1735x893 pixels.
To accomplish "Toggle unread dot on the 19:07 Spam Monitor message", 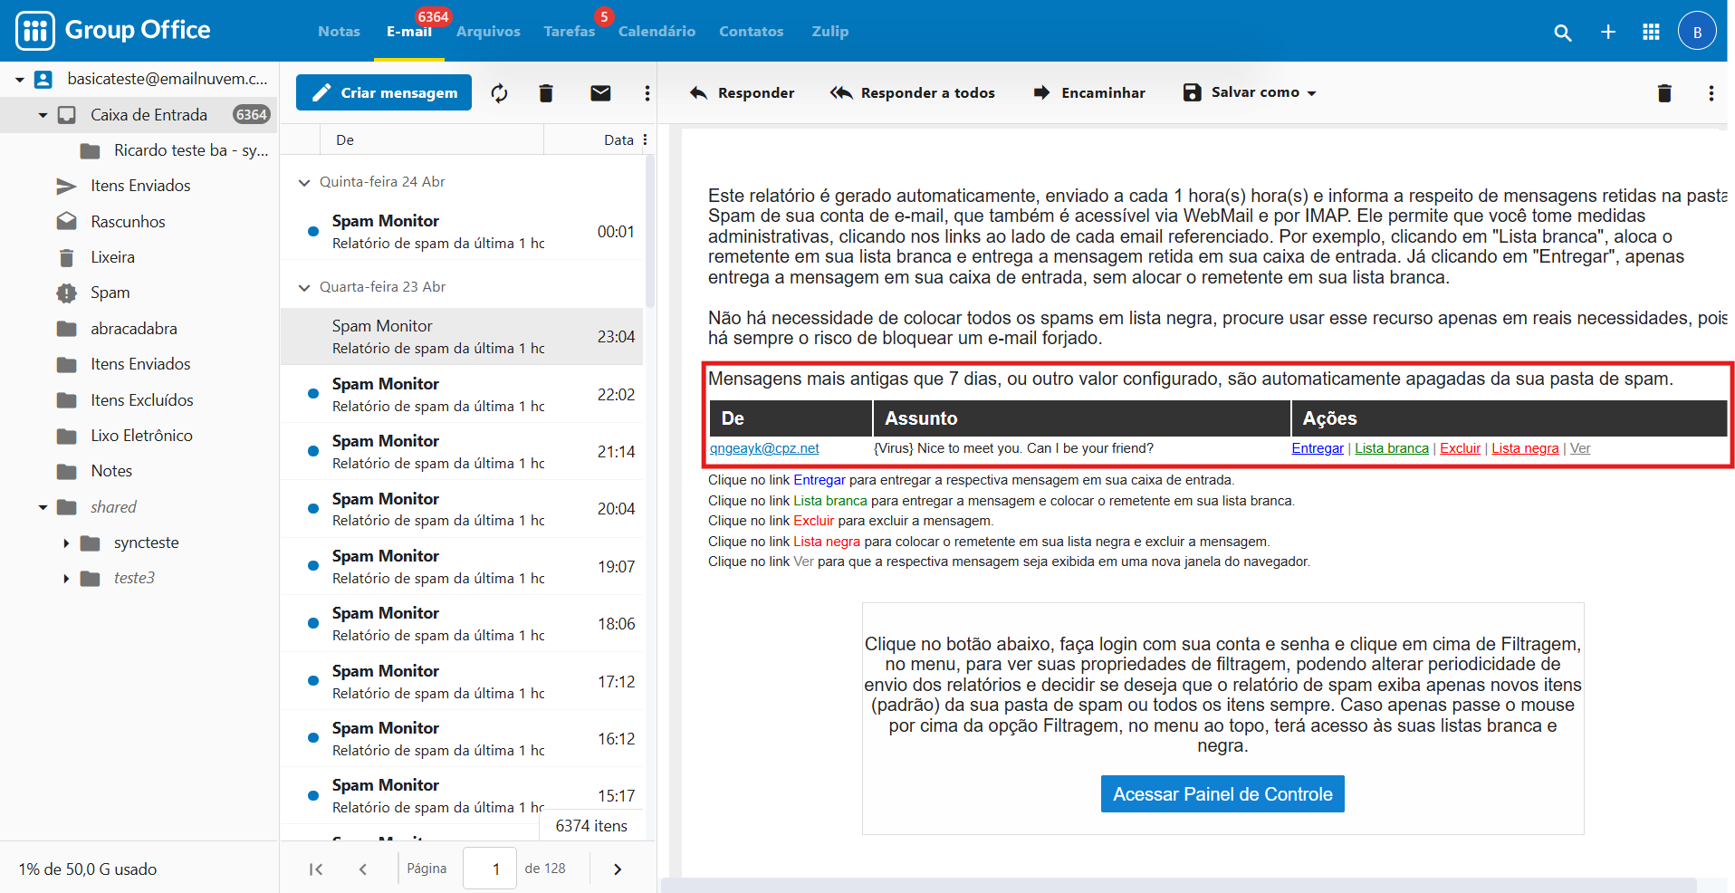I will click(x=313, y=566).
